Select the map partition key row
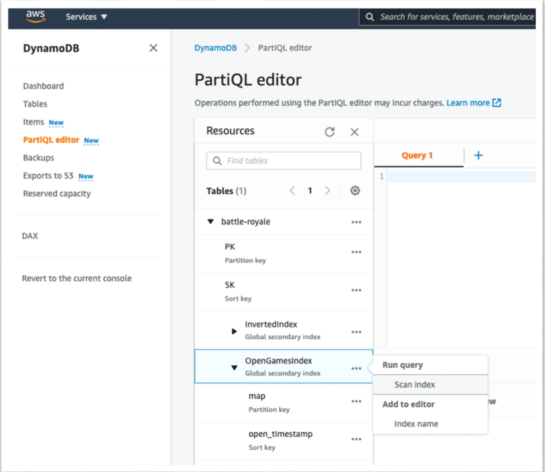Viewport: 545px width, 472px height. point(284,403)
